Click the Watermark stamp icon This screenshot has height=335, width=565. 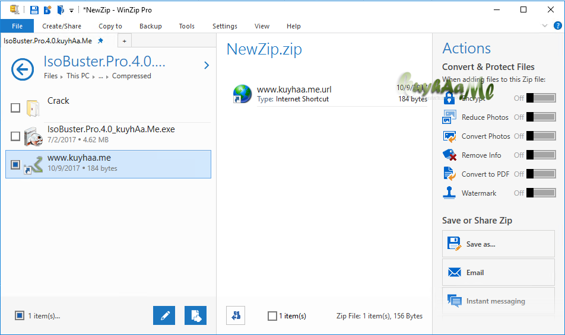coord(449,193)
